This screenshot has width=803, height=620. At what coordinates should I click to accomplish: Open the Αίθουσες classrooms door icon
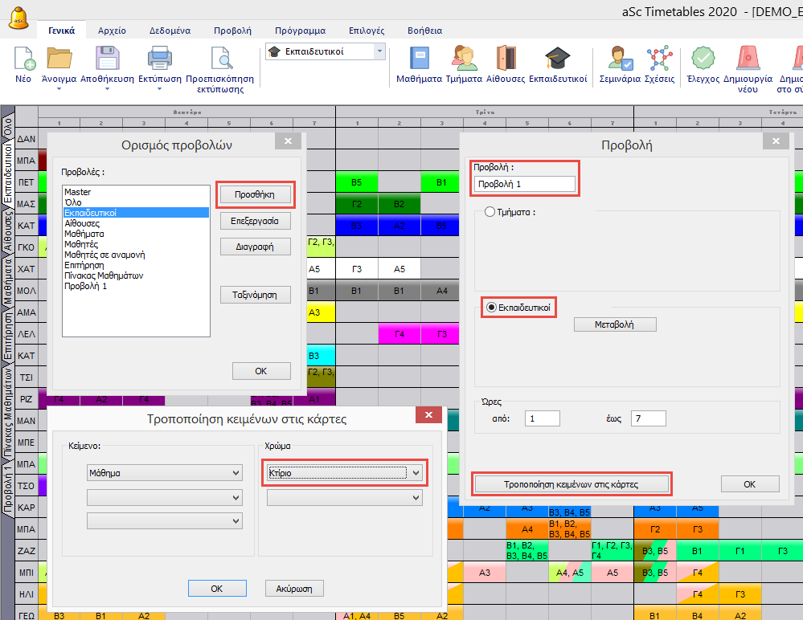pyautogui.click(x=506, y=60)
